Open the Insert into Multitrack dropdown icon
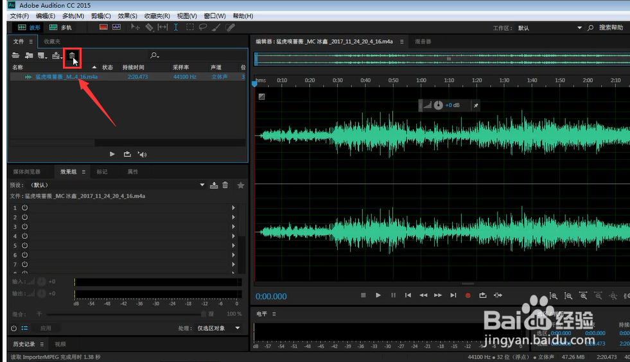 point(57,55)
